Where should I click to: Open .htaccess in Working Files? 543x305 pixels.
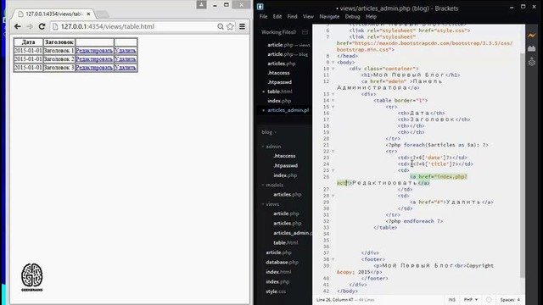(278, 73)
